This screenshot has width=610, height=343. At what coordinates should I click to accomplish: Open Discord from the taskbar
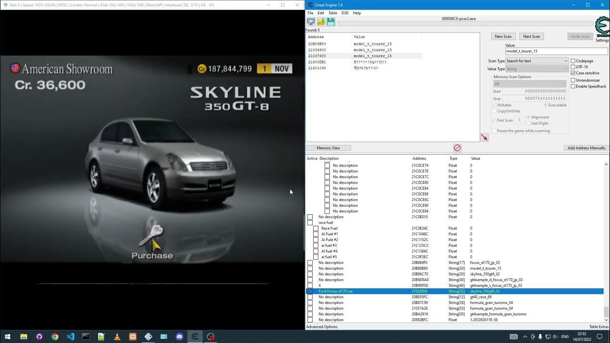pyautogui.click(x=179, y=336)
